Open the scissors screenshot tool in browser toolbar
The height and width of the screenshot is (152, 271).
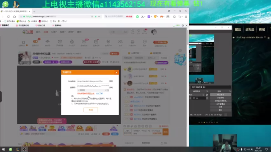click(x=142, y=16)
